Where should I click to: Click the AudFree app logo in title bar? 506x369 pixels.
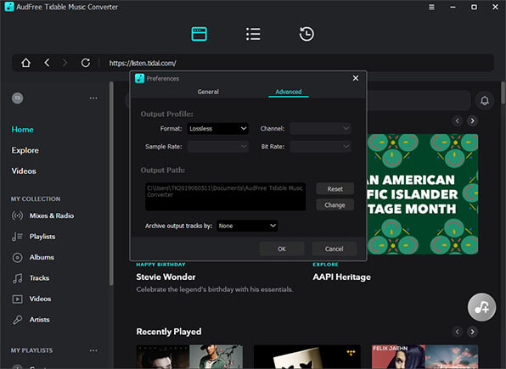pyautogui.click(x=9, y=7)
